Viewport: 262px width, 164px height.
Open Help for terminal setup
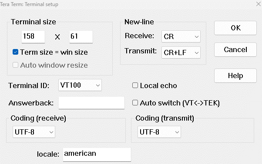(x=235, y=75)
